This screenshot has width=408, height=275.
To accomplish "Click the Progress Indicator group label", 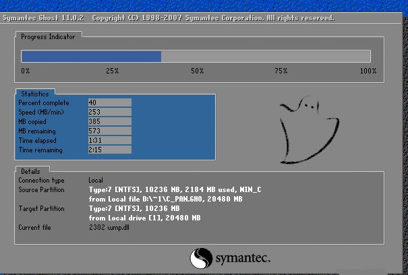I will pos(48,36).
